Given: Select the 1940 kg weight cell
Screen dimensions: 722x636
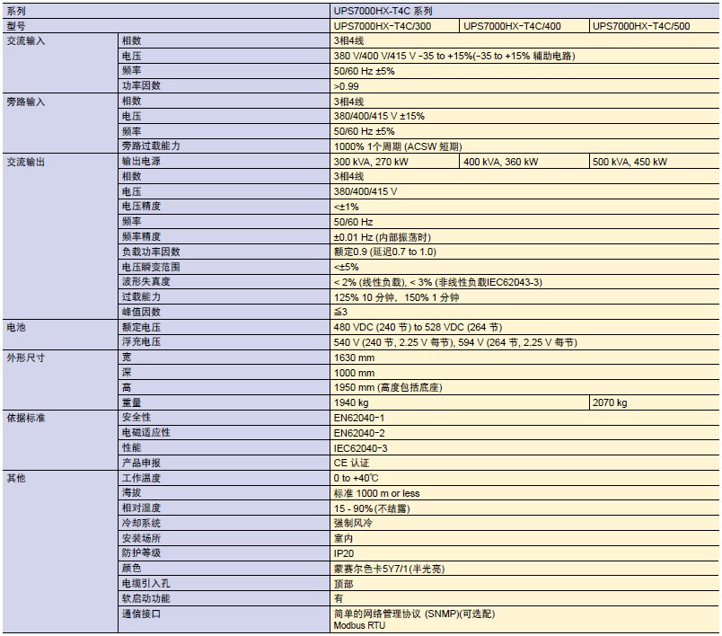Looking at the screenshot, I should [x=351, y=402].
